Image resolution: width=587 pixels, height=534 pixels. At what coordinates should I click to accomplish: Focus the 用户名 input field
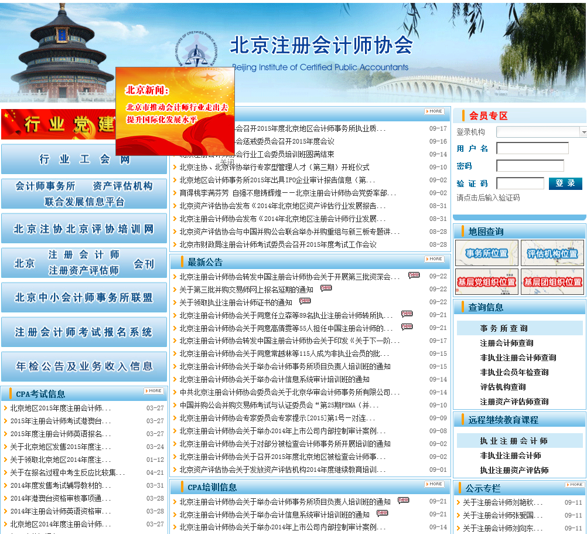(533, 148)
